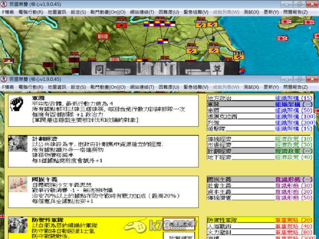Minimize the lower 民國無雙 window
This screenshot has width=319, height=239.
click(x=286, y=79)
